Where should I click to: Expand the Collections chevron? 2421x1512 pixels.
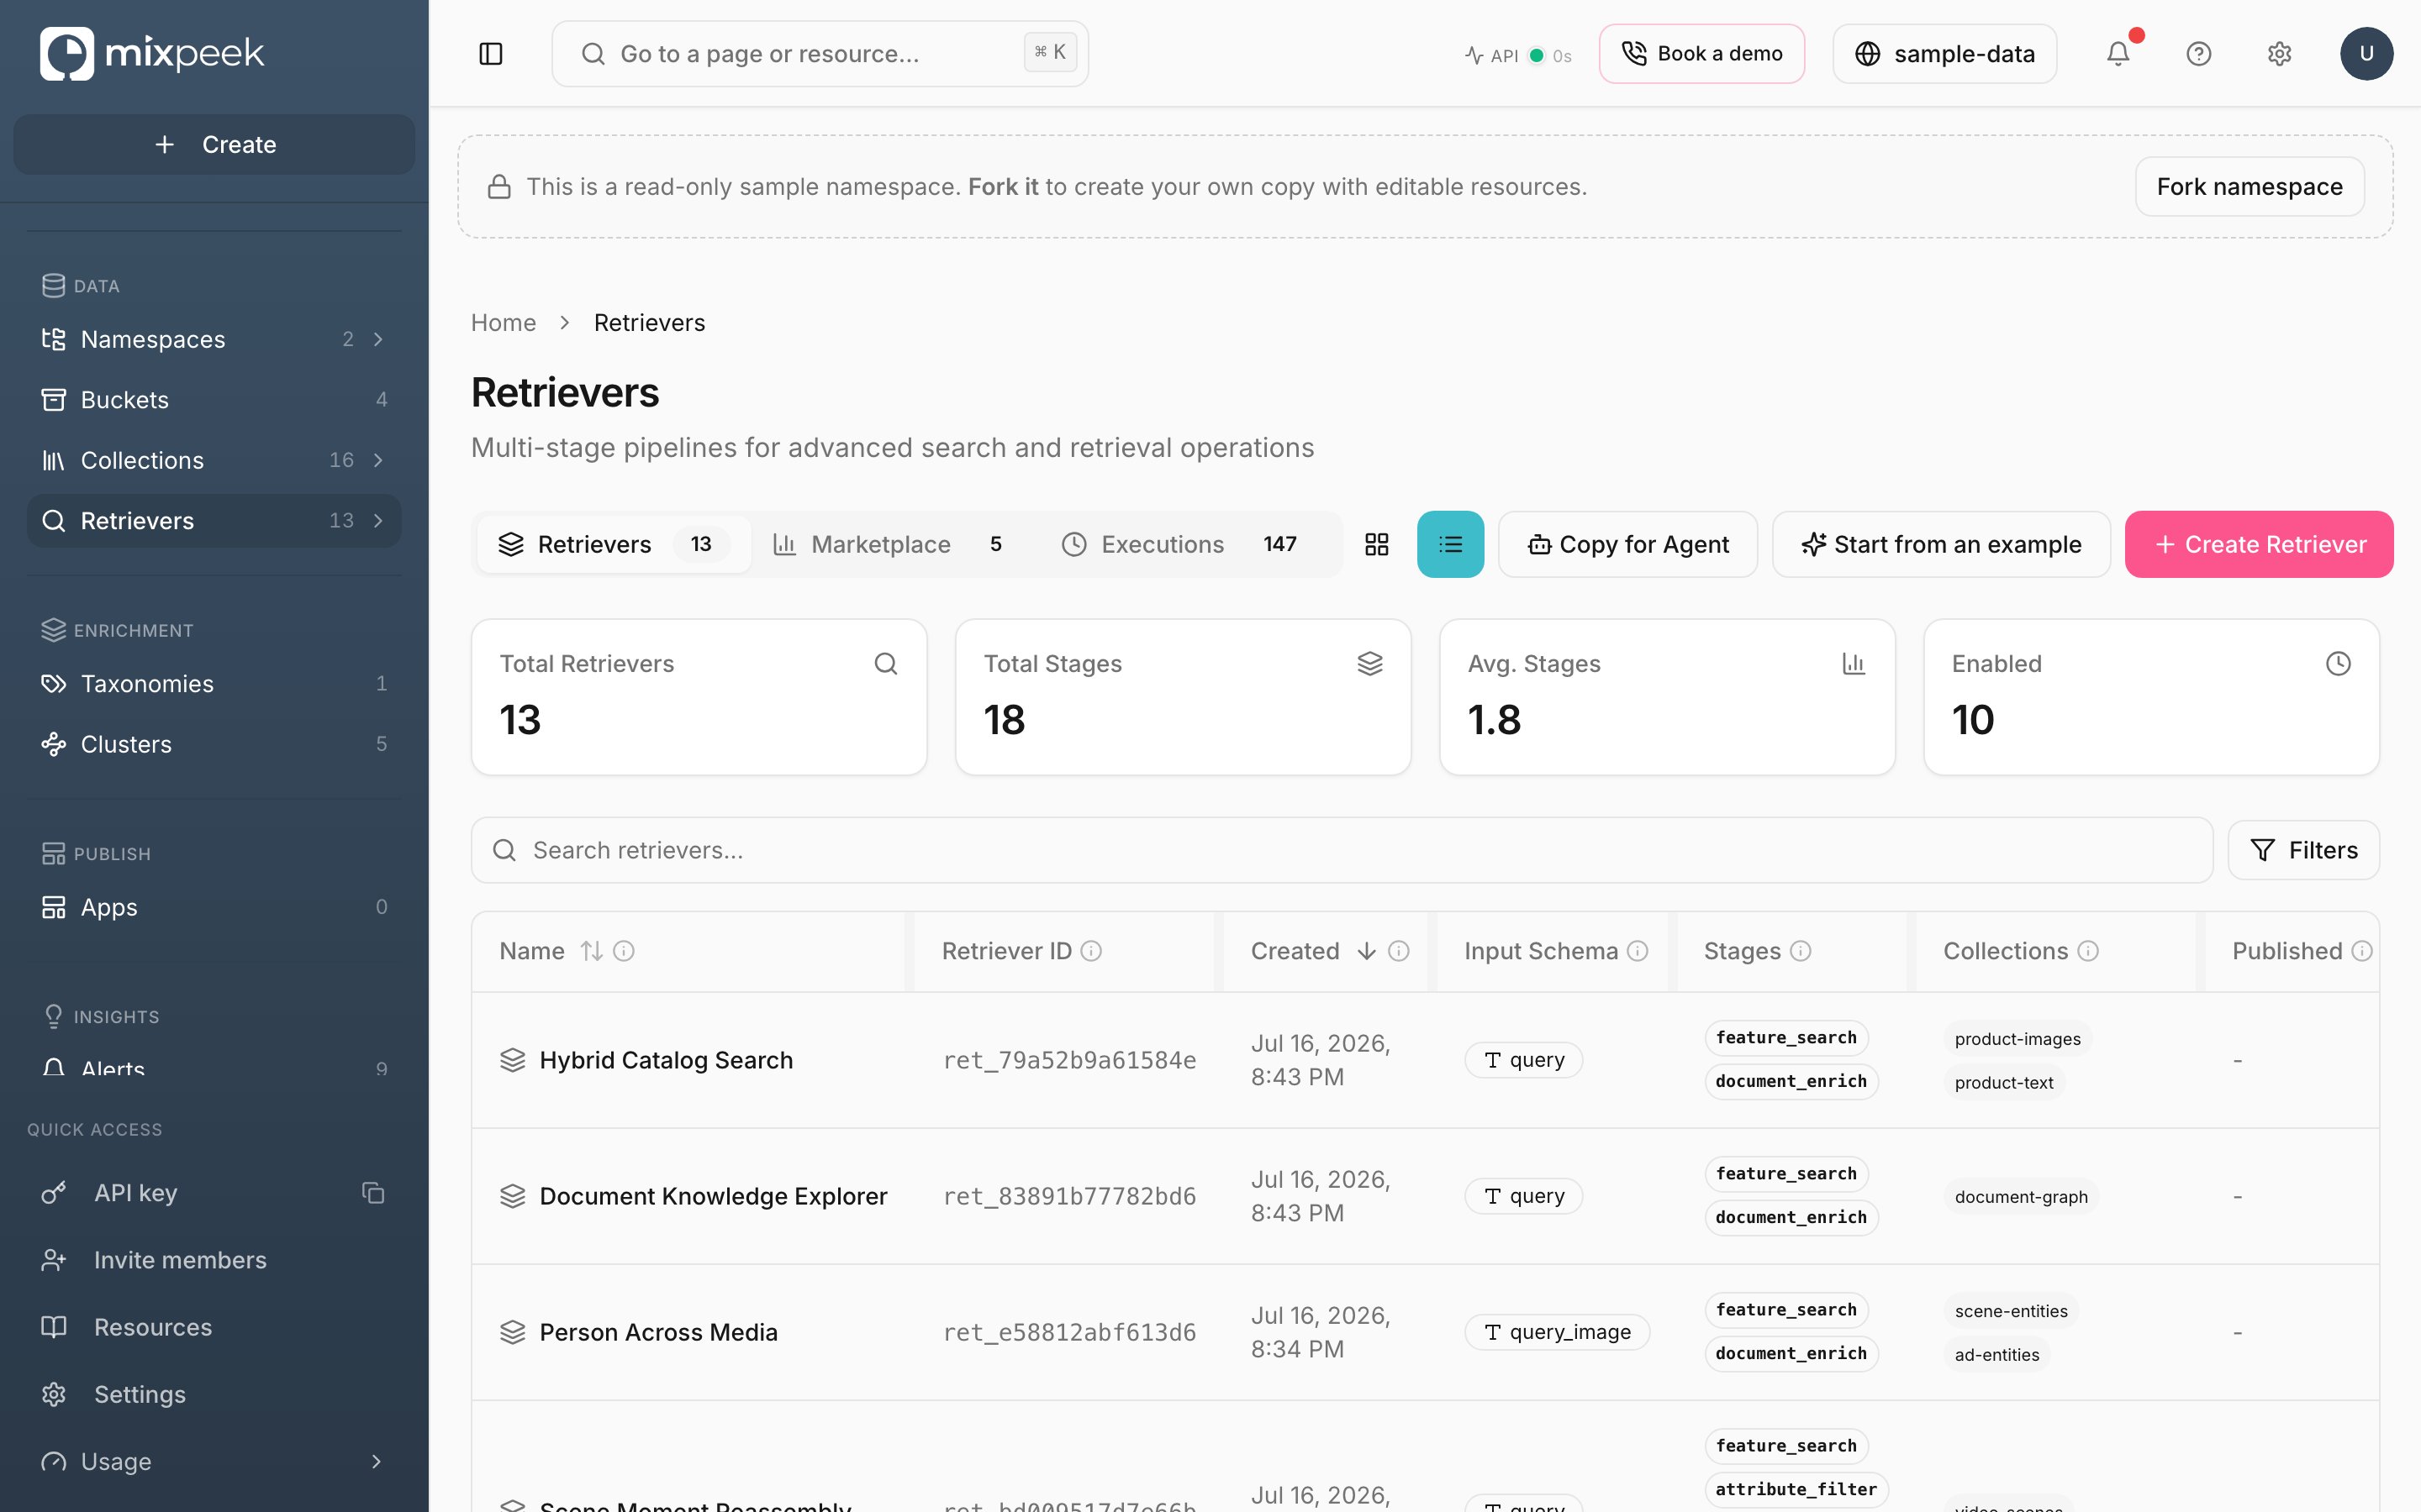(378, 461)
